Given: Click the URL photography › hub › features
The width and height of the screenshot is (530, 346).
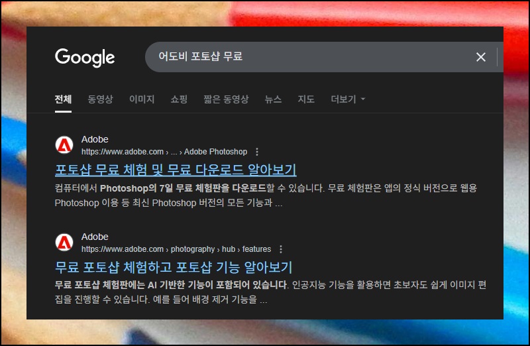Looking at the screenshot, I should (176, 249).
